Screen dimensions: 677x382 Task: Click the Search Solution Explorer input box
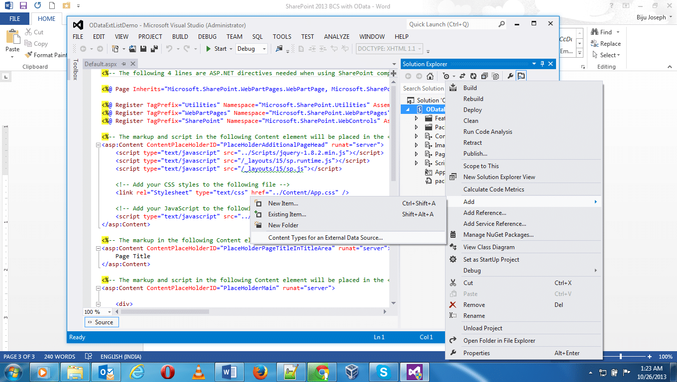pyautogui.click(x=423, y=89)
